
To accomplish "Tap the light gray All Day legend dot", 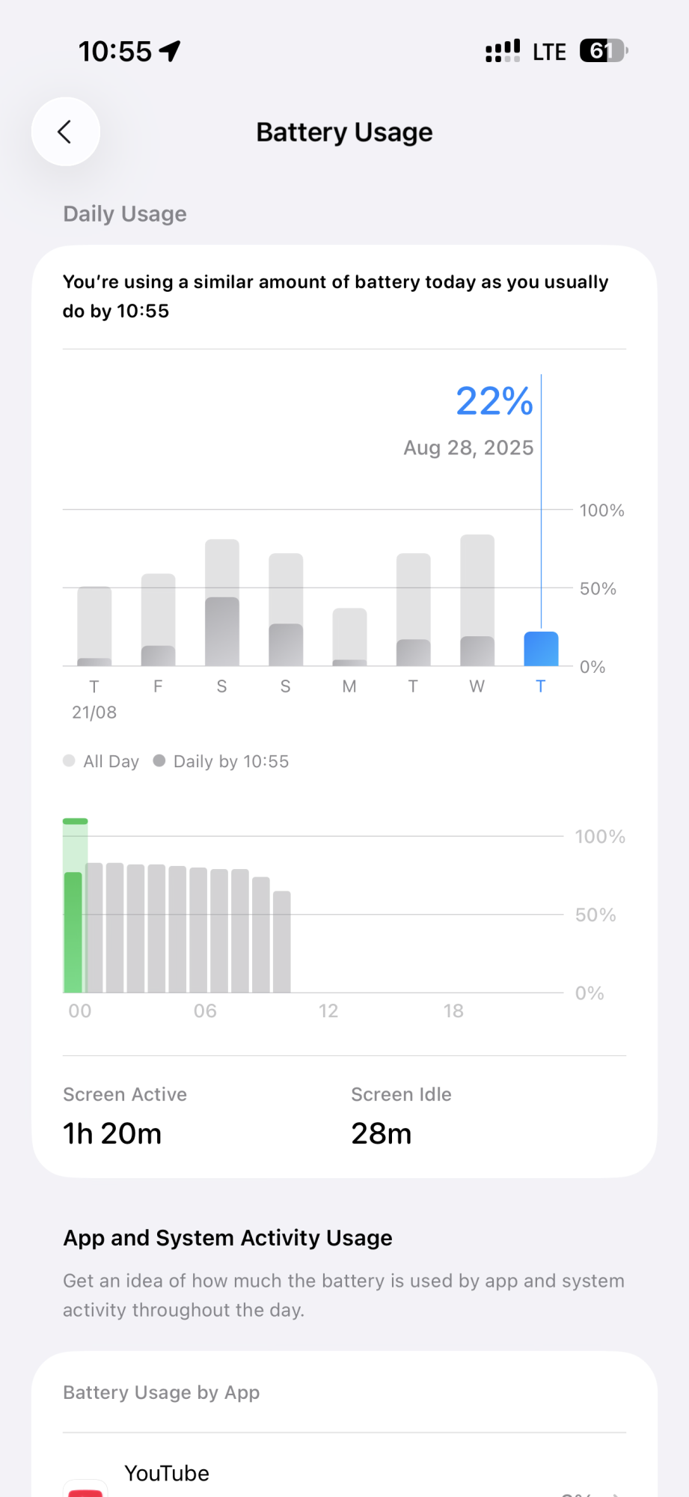I will (70, 761).
